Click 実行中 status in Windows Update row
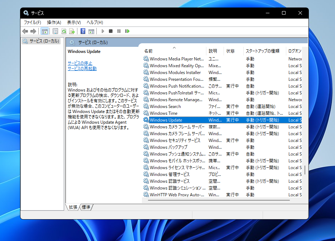The height and width of the screenshot is (241, 335). coord(233,120)
